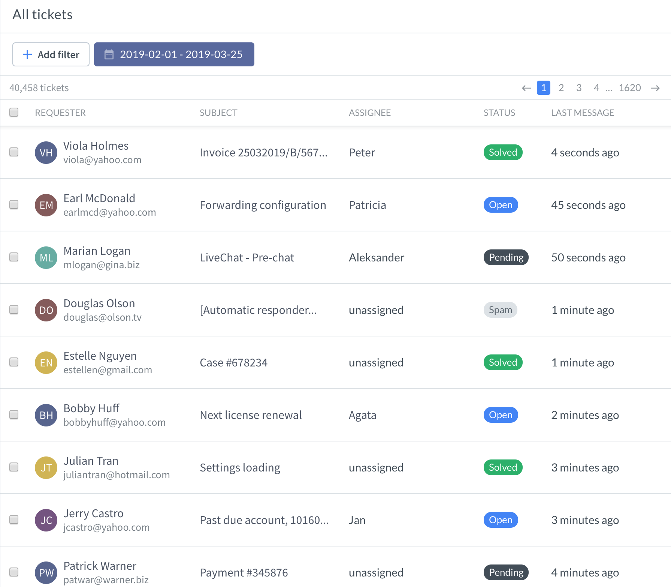Click Earl McDonald's EM avatar
Screen dimensions: 671x587
[46, 205]
